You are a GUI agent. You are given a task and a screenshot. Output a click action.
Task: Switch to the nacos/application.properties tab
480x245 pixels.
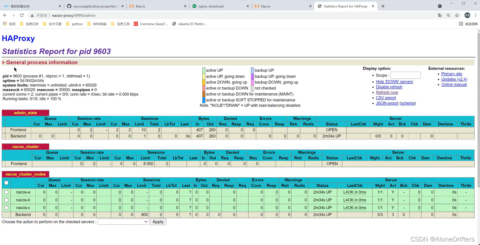coord(95,6)
